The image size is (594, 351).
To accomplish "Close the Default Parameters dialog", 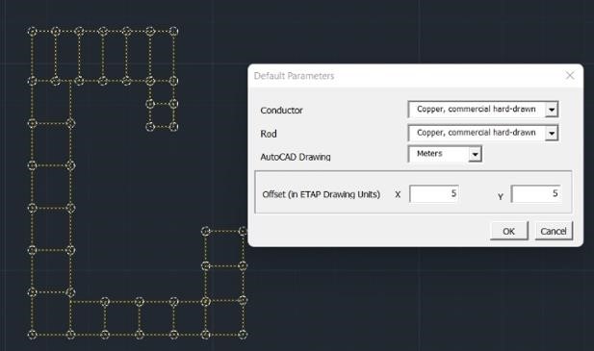I will tap(570, 76).
